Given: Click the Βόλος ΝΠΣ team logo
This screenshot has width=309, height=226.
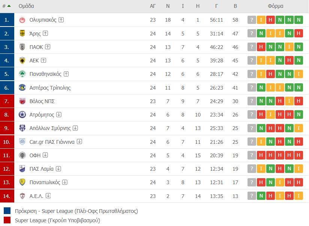Looking at the screenshot, I should (22, 101).
